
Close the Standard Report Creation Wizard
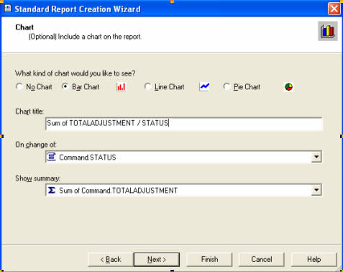pyautogui.click(x=334, y=9)
